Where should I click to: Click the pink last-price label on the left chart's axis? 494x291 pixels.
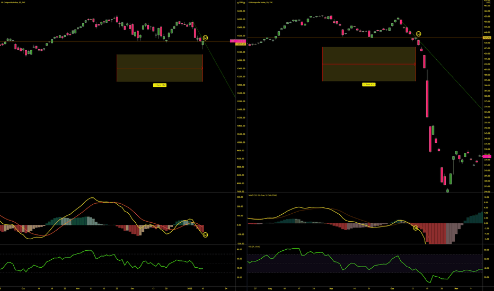(x=238, y=41)
